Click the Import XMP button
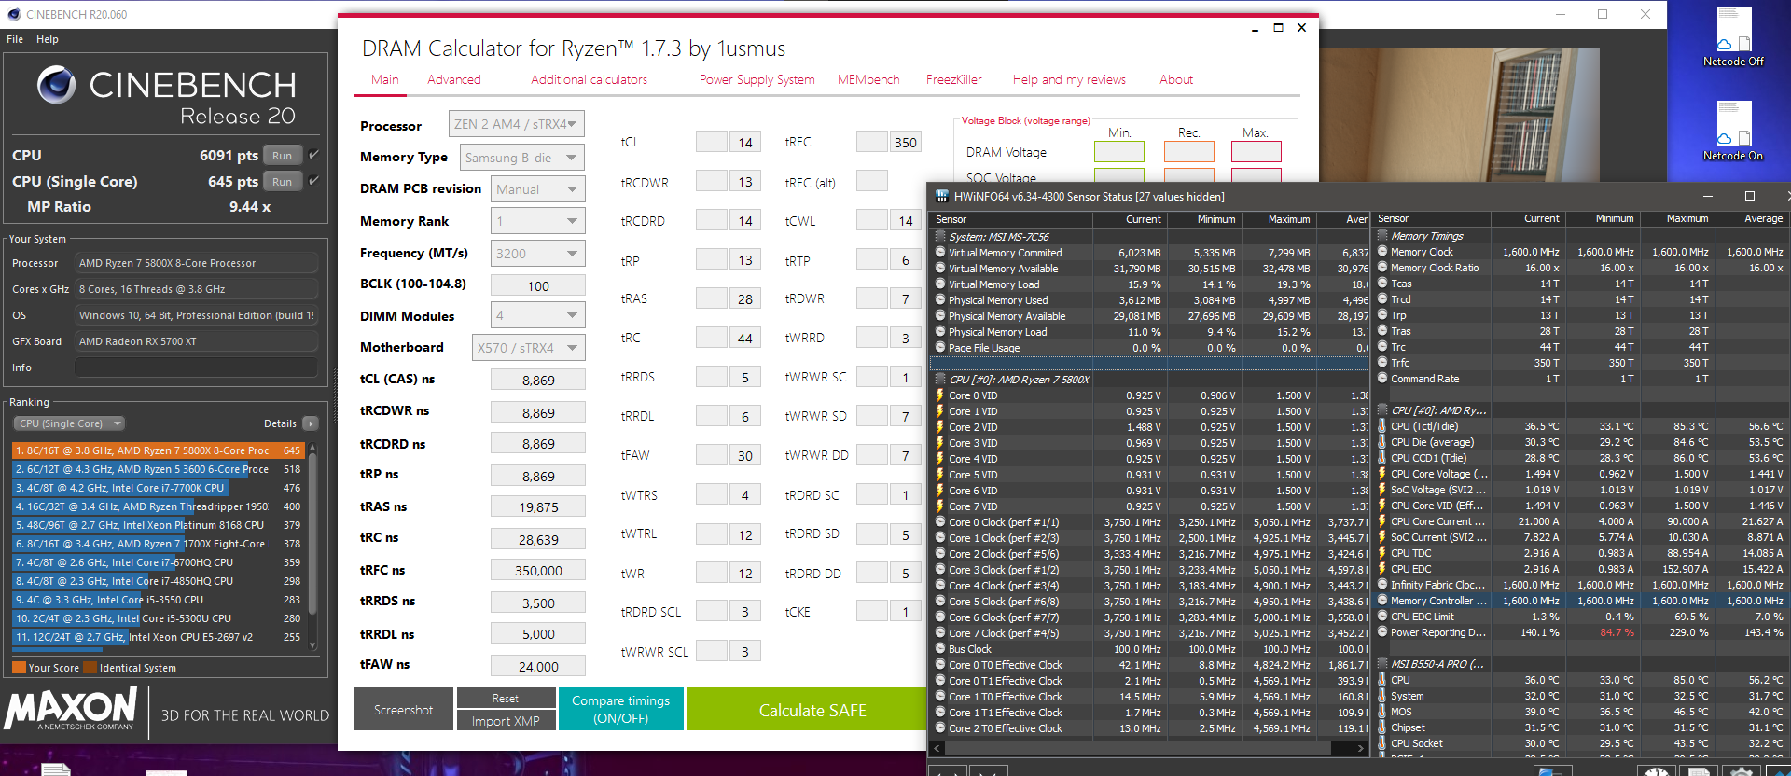 pyautogui.click(x=506, y=721)
